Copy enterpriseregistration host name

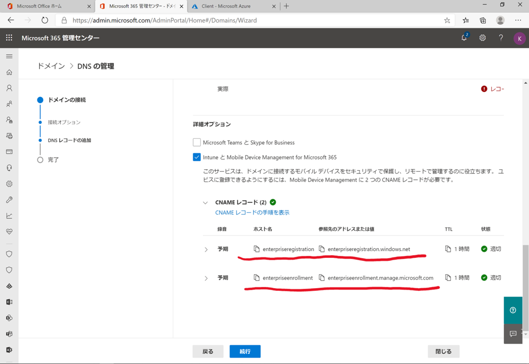click(x=257, y=249)
